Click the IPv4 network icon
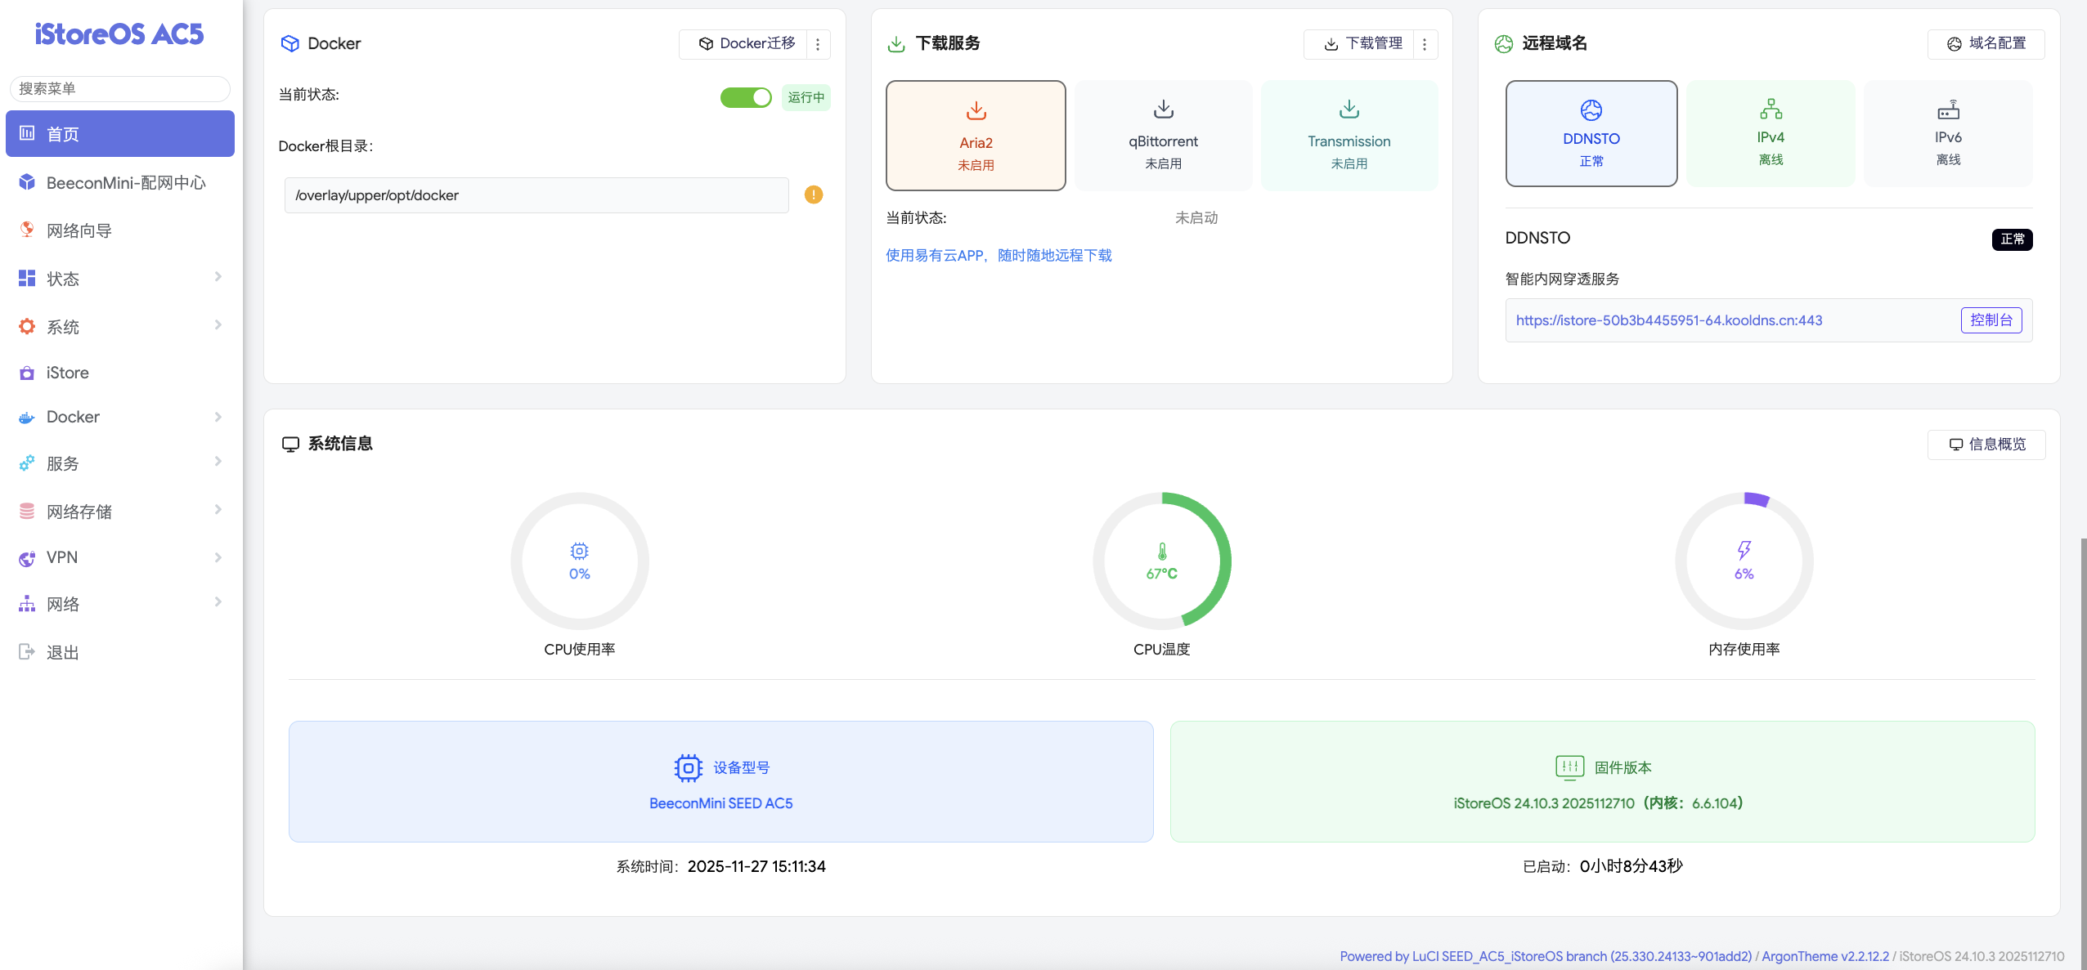Image resolution: width=2087 pixels, height=970 pixels. [1771, 109]
